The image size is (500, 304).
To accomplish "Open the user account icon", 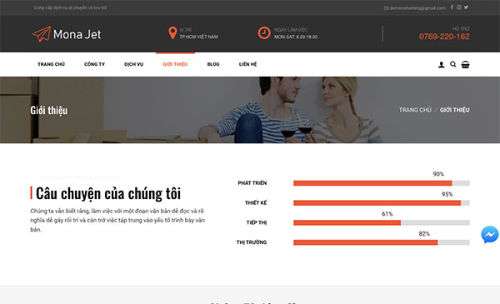I will pos(442,65).
